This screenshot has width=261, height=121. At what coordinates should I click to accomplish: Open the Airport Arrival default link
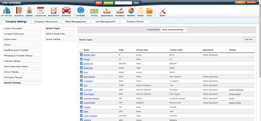coord(235,94)
